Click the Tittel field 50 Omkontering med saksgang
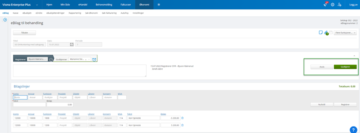Image resolution: width=360 pixels, height=133 pixels. point(29,44)
